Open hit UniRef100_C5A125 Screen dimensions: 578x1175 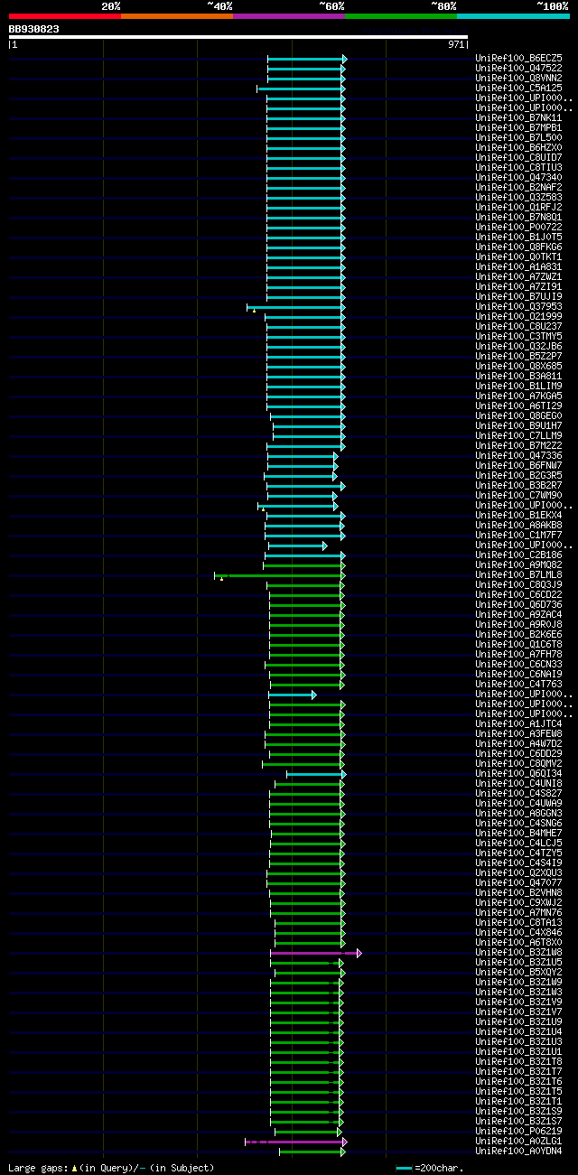click(518, 89)
